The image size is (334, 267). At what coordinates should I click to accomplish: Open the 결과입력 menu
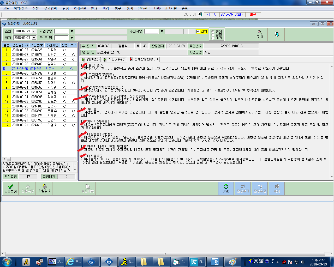(51, 8)
